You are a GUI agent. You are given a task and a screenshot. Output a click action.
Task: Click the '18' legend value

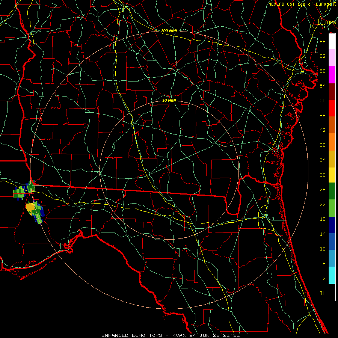(323, 219)
